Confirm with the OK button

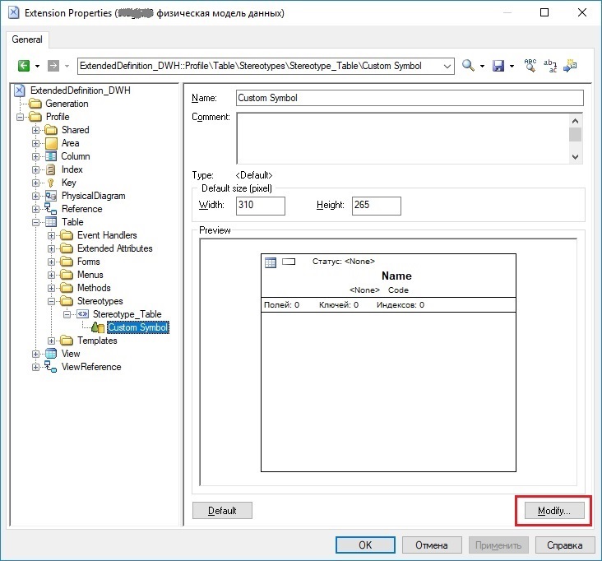365,545
